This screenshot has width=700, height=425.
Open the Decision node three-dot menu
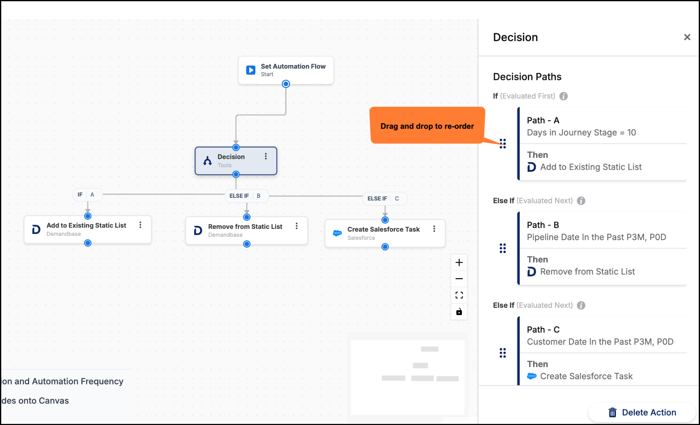point(266,156)
